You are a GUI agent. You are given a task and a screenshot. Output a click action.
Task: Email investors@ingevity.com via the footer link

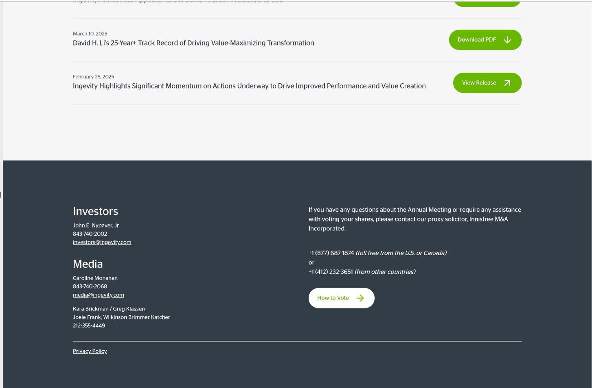click(x=102, y=242)
